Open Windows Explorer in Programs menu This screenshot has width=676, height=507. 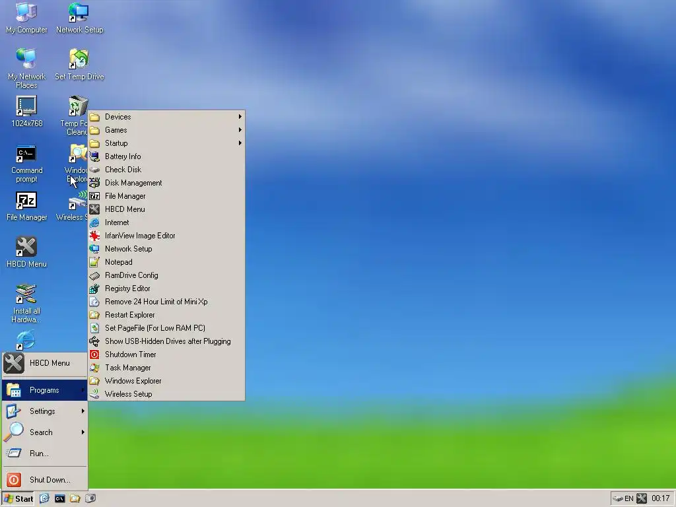tap(166, 381)
